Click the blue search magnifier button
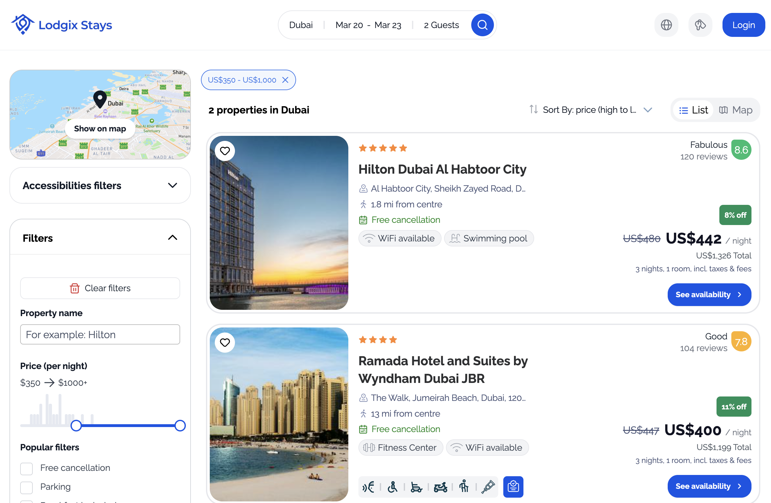This screenshot has height=503, width=771. pos(482,25)
